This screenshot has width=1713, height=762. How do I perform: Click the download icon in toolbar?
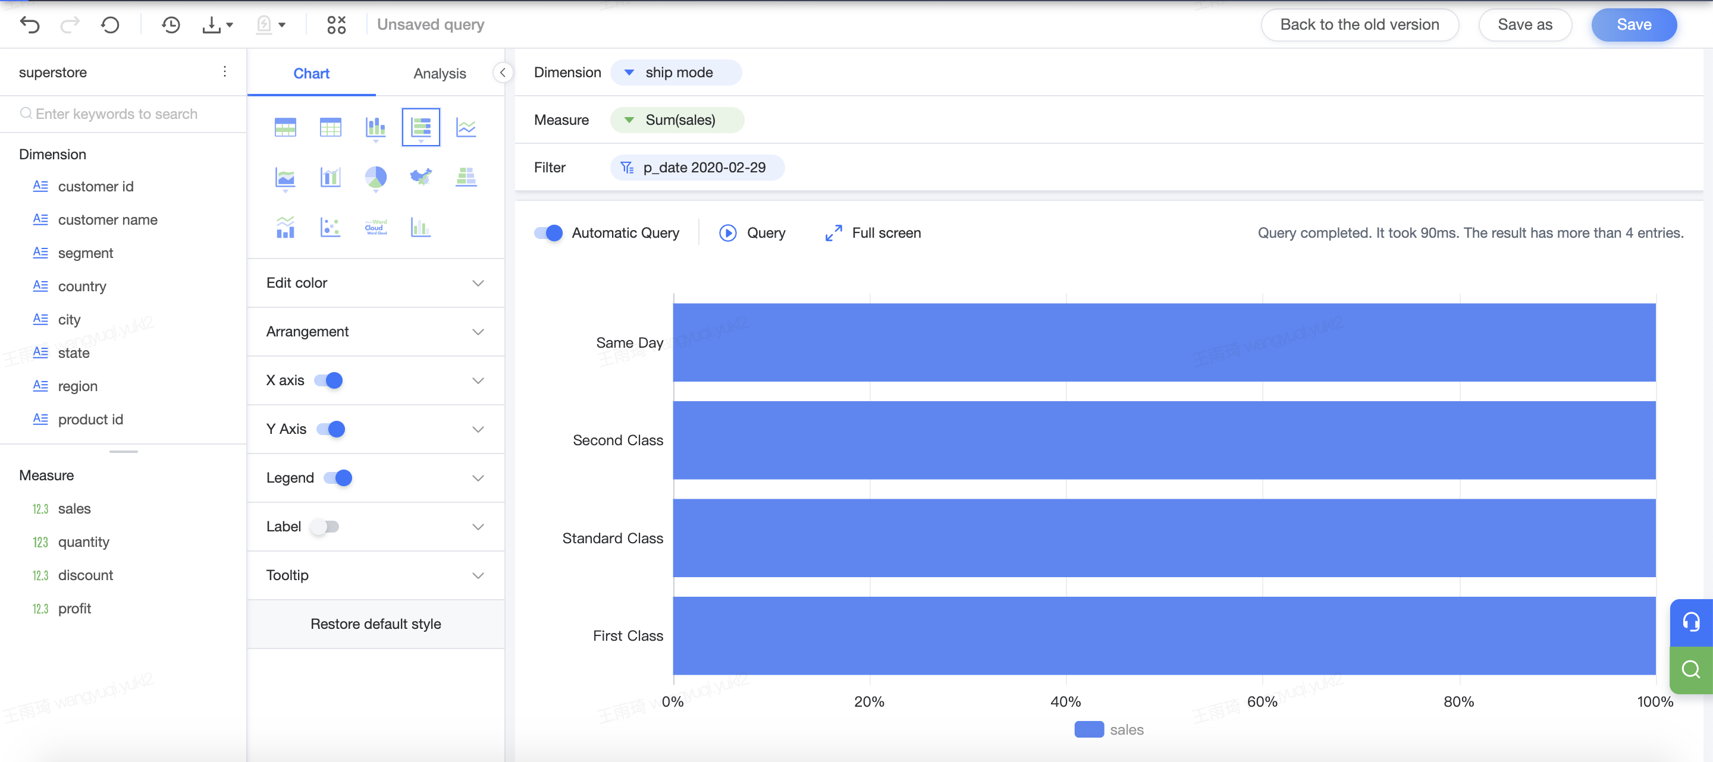click(x=212, y=24)
